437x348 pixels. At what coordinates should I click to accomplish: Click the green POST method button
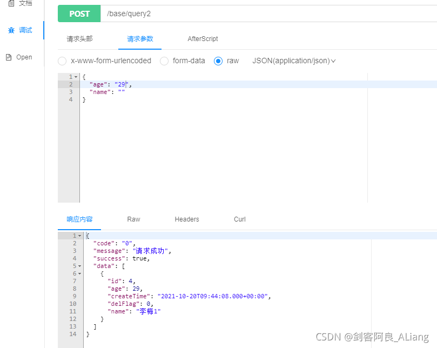click(x=79, y=14)
